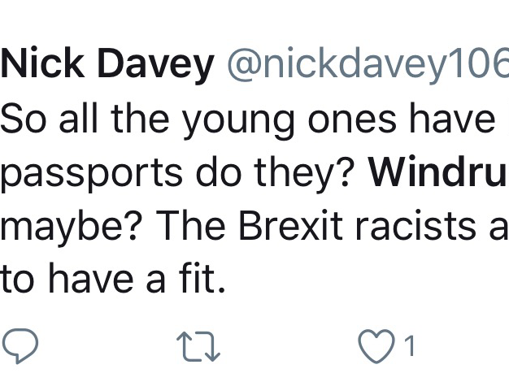Click the 'to have a fit.' text
Screen dimensions: 509x382
pos(112,280)
